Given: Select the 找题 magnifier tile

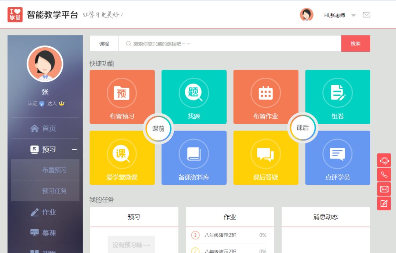Looking at the screenshot, I should (x=194, y=96).
